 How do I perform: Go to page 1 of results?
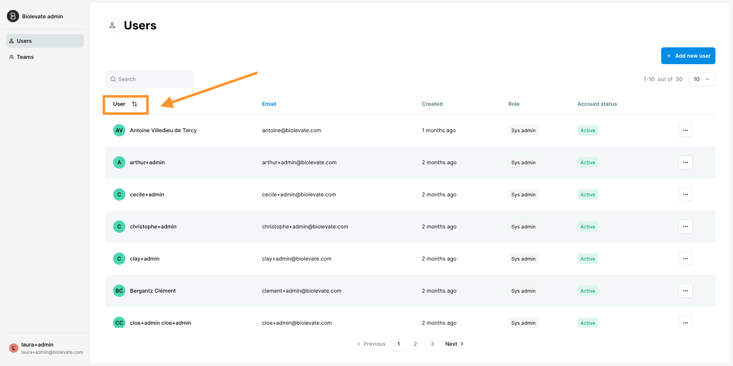tap(399, 344)
